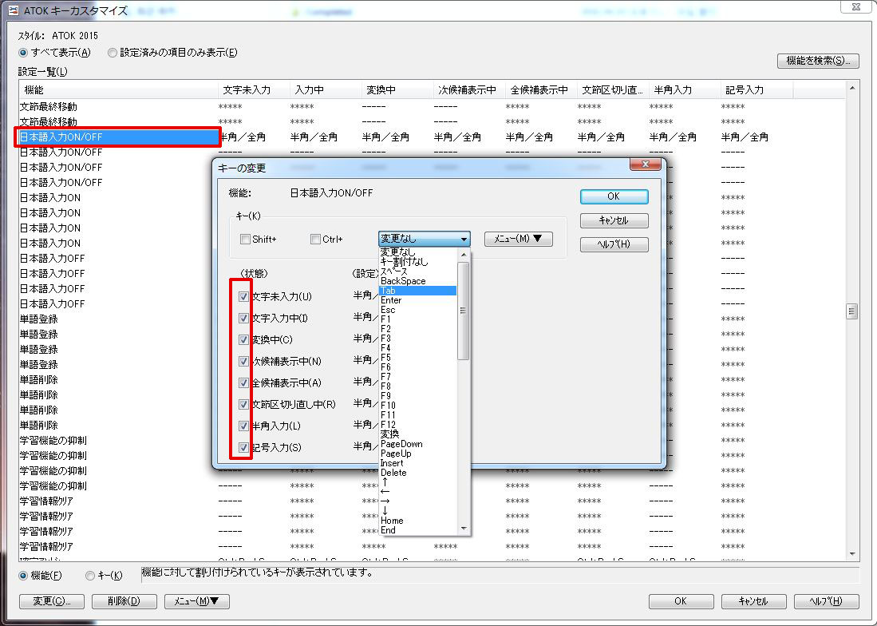Uncheck 文字入力中(I) state checkbox
This screenshot has width=877, height=626.
(x=243, y=319)
